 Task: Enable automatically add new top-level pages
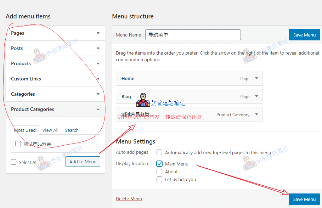[x=159, y=152]
